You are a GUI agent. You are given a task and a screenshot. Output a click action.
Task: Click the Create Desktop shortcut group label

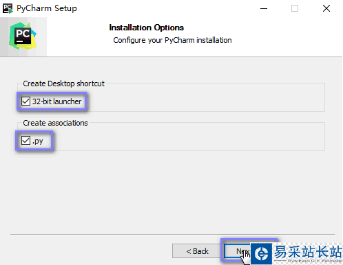click(x=63, y=84)
